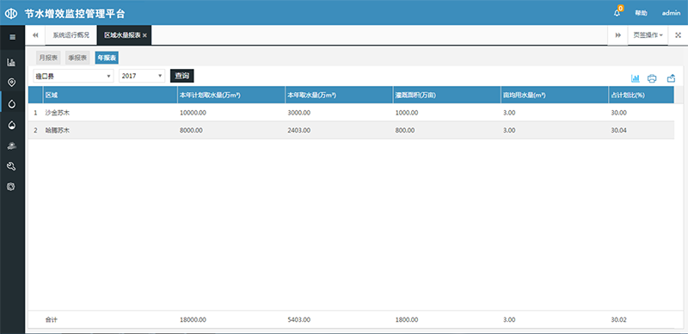
Task: Click the 30.00 plan ratio cell
Action: point(619,113)
